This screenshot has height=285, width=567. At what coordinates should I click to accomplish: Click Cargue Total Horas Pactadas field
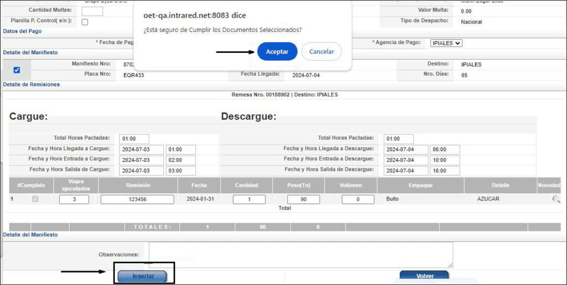(134, 139)
